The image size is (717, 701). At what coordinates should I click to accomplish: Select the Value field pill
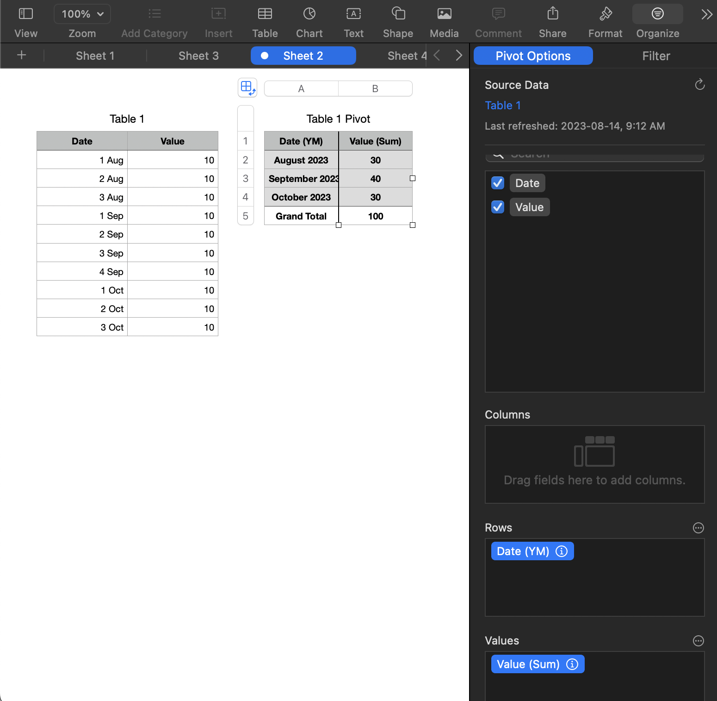(530, 207)
